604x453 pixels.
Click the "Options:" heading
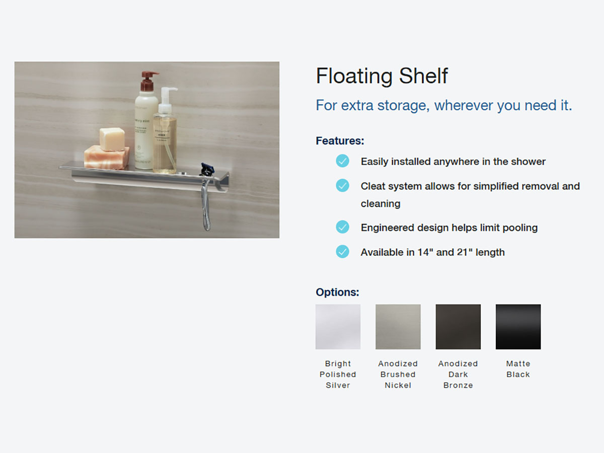tap(337, 292)
